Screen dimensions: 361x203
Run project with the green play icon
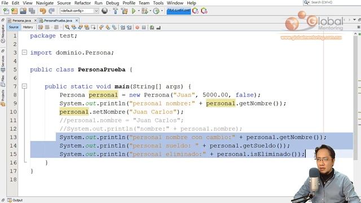[x=134, y=11]
